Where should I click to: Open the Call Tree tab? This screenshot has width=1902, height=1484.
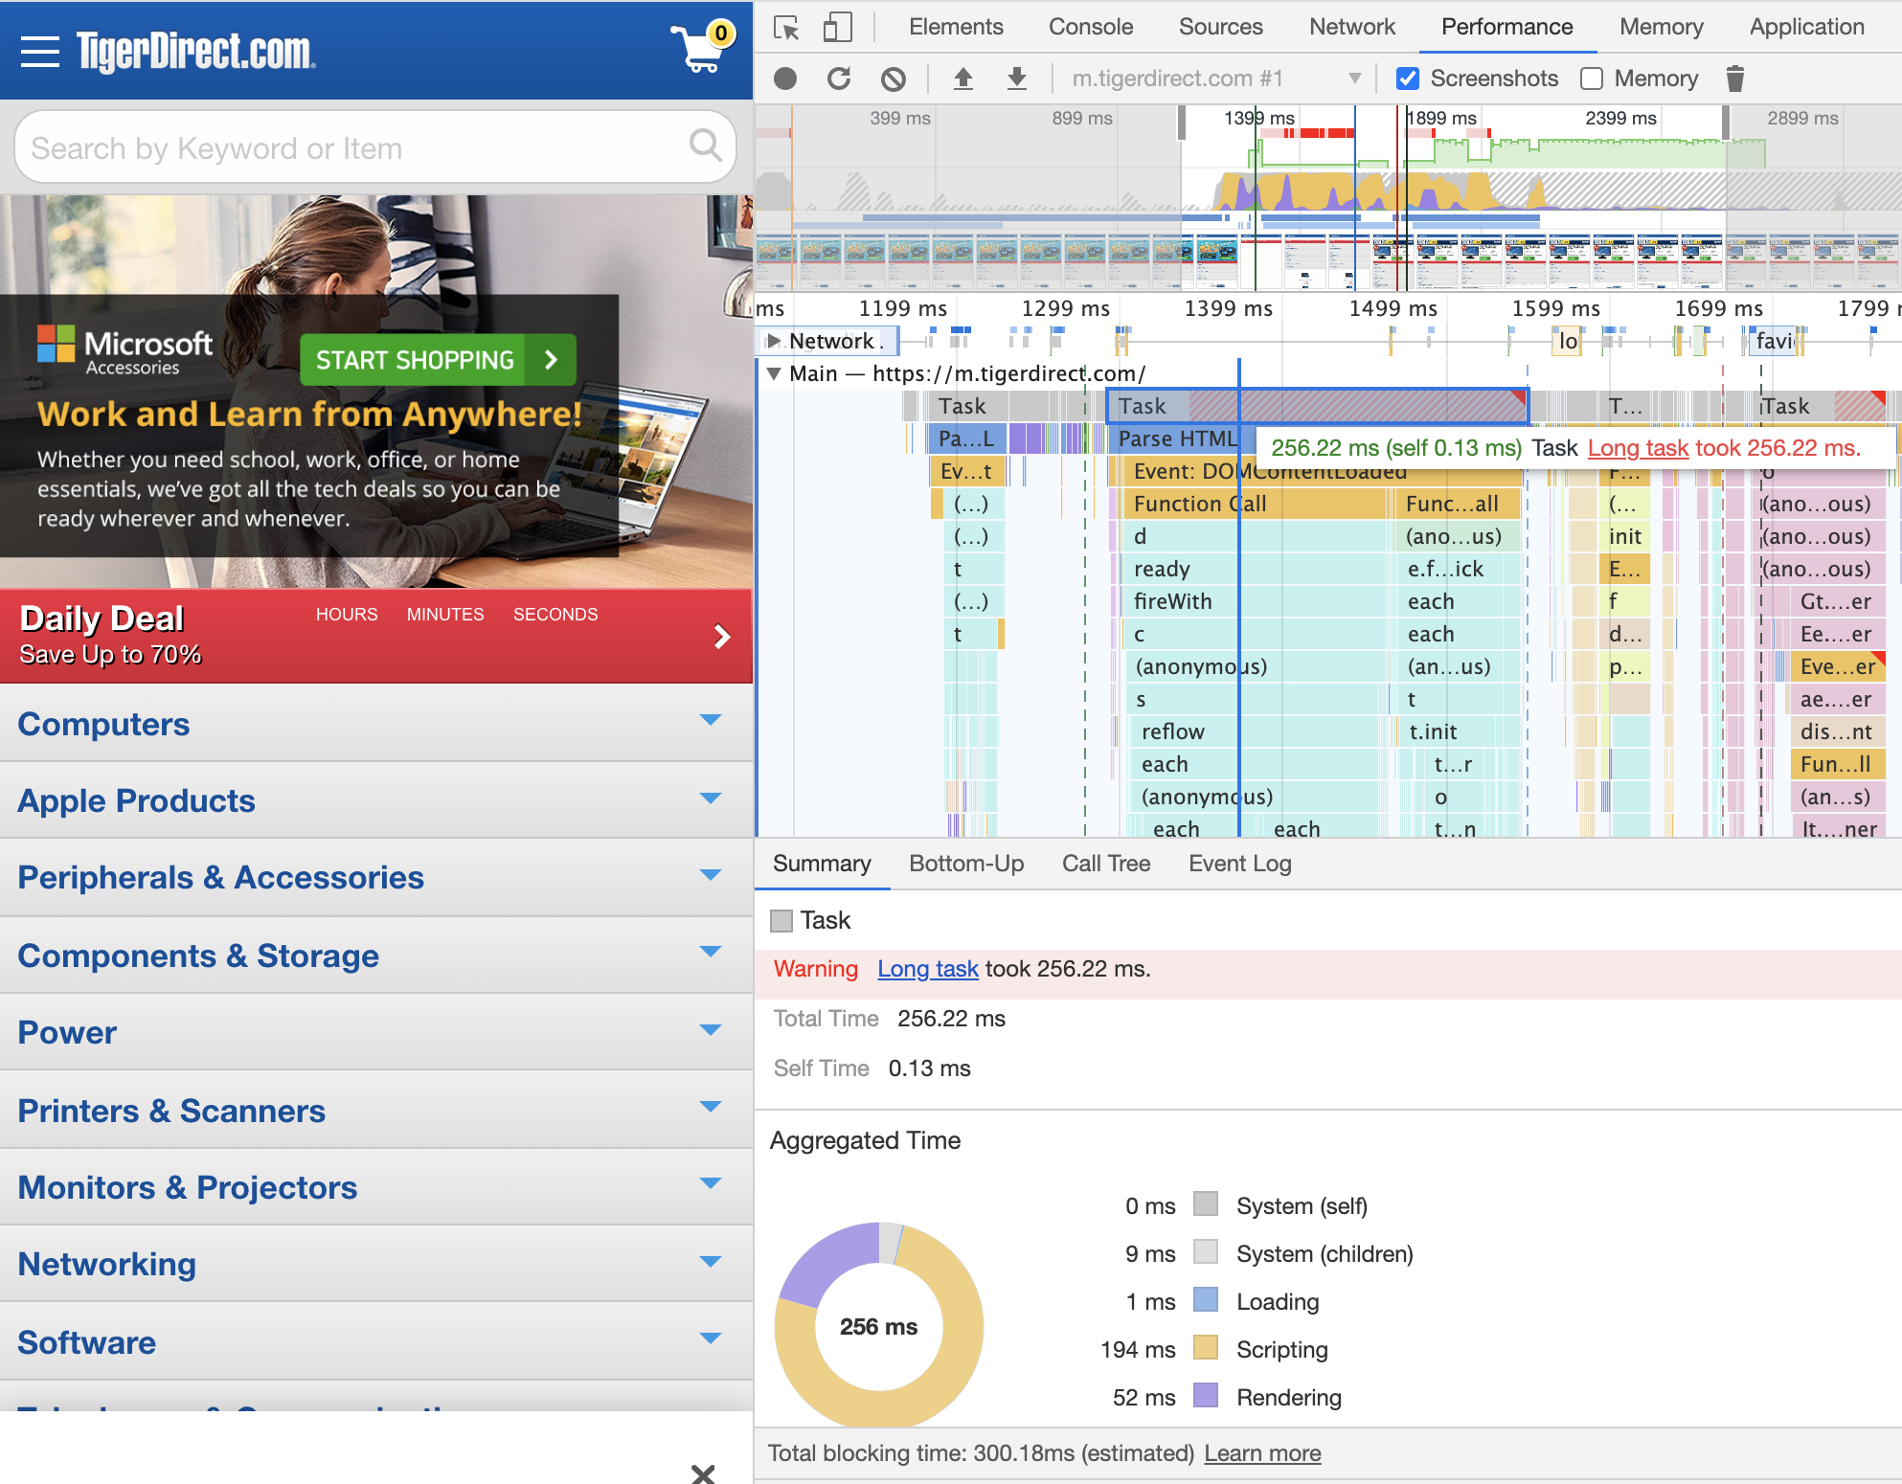(1106, 864)
